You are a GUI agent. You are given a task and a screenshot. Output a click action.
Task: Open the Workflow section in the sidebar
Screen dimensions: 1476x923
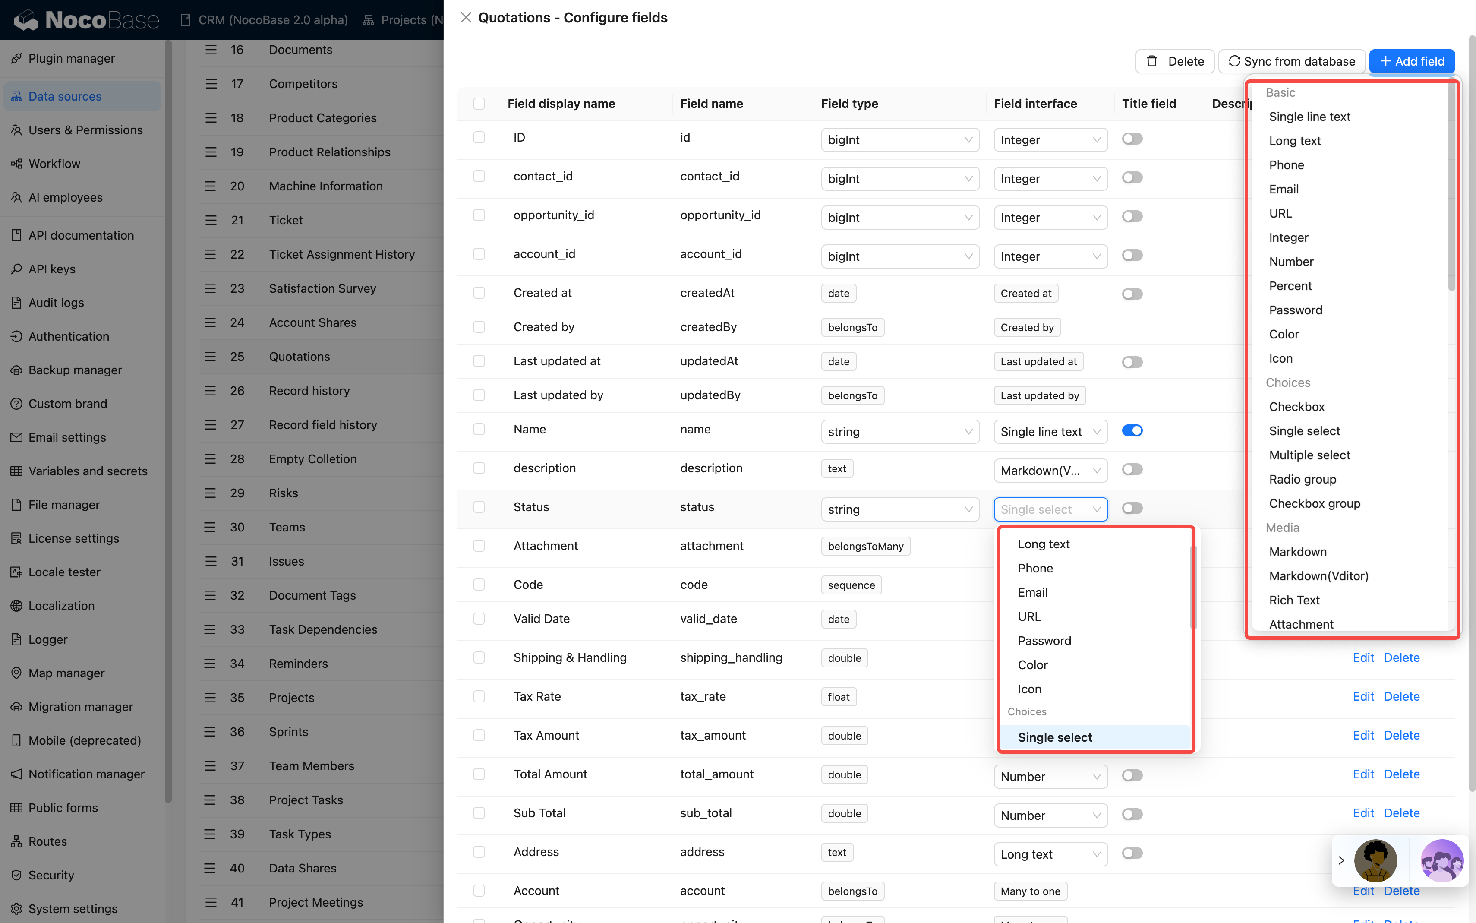coord(54,164)
